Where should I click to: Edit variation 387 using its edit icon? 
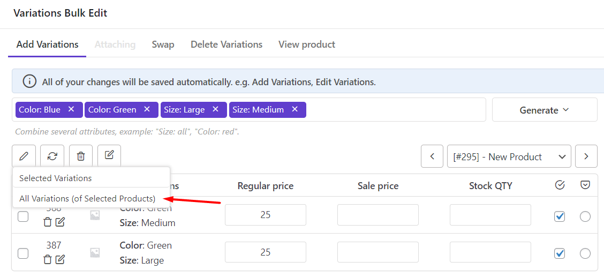[61, 260]
